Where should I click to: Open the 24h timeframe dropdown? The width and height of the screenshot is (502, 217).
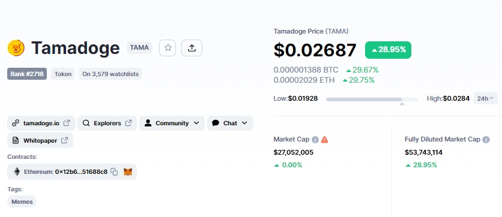[x=486, y=98]
